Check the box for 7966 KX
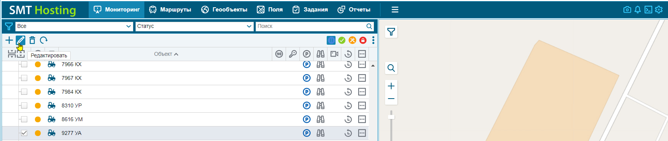Viewport: 668px width, 141px height. 24,64
